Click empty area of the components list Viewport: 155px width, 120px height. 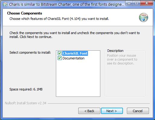[78, 78]
